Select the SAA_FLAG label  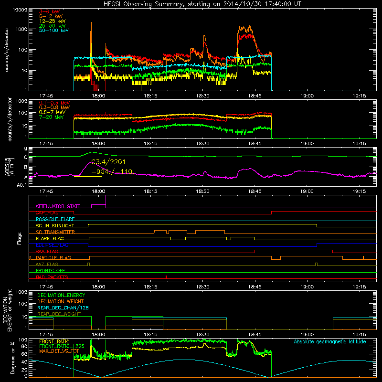point(47,251)
